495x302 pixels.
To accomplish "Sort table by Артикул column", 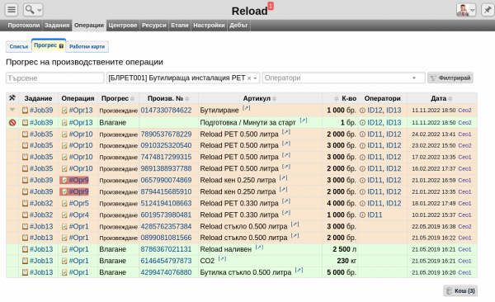I will (x=260, y=98).
